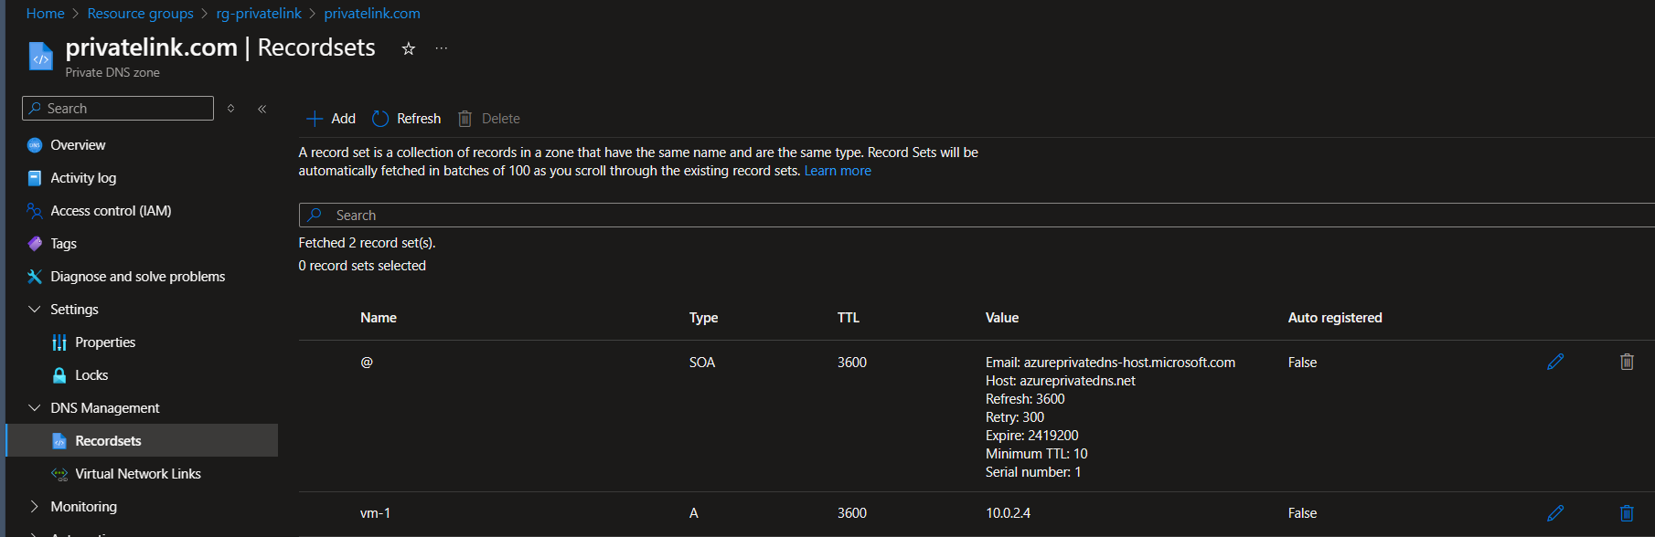Click the Refresh button label

click(419, 119)
